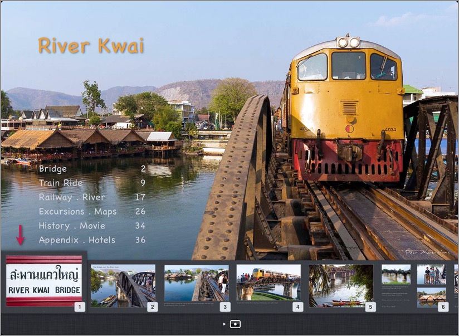Click the playback arrow in the bottom bar
The height and width of the screenshot is (336, 459).
pyautogui.click(x=225, y=323)
